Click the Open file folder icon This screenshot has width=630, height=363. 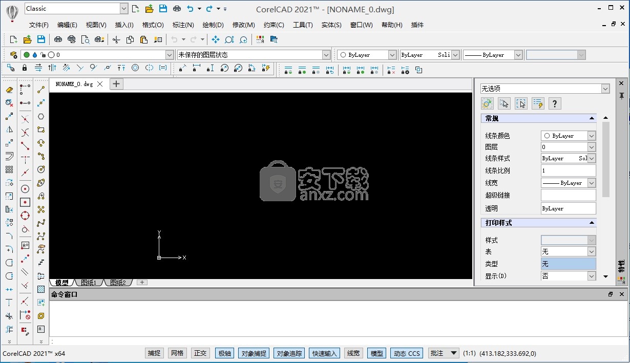pyautogui.click(x=28, y=39)
